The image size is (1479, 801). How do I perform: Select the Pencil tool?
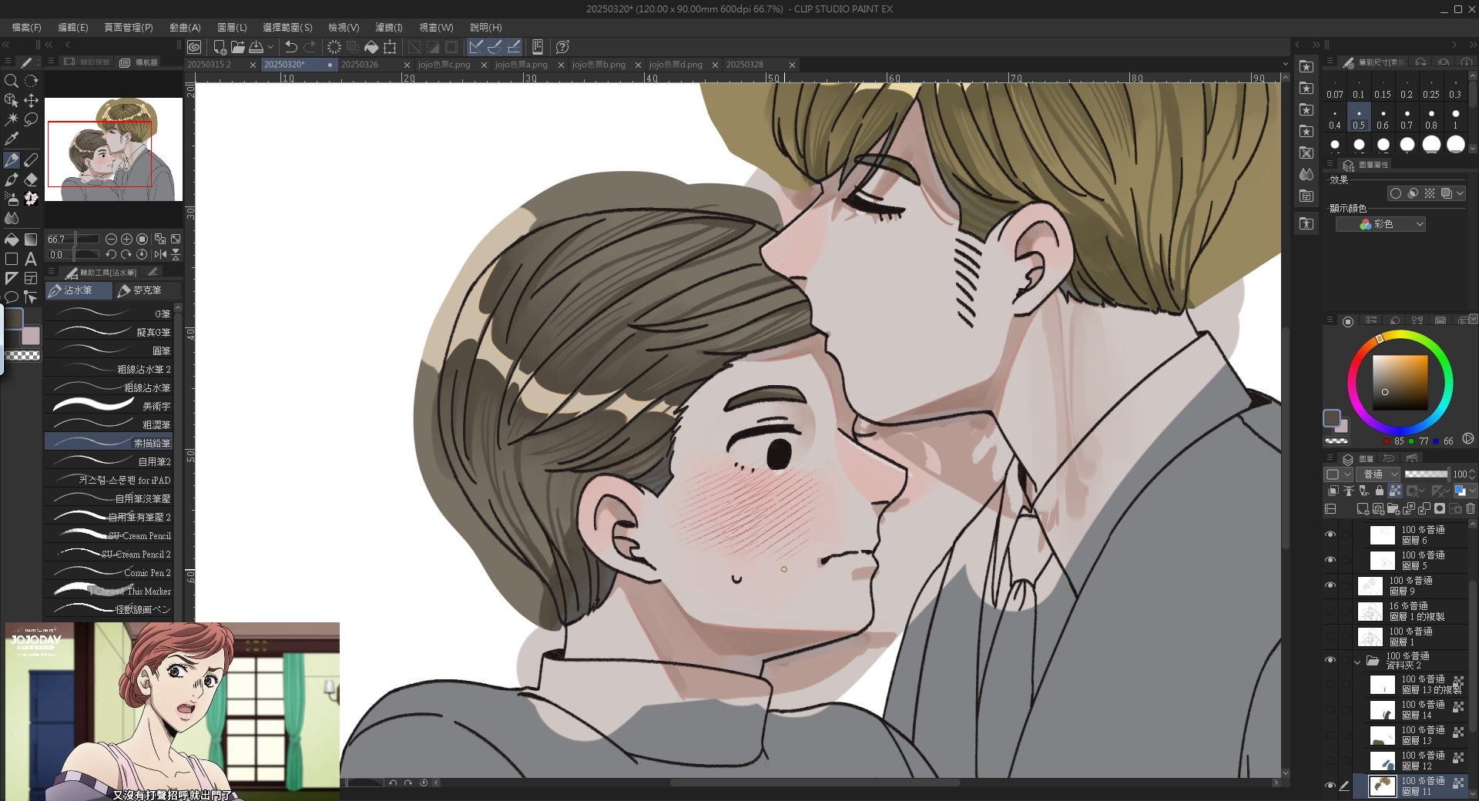[x=31, y=160]
